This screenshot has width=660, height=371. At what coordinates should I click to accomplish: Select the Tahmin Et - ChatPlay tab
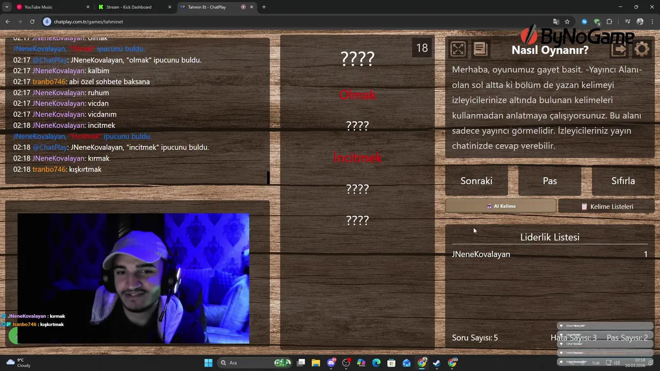[217, 7]
